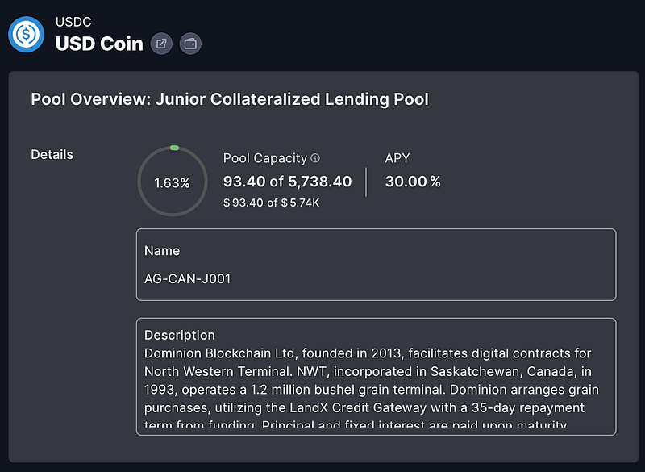Click the APY label
This screenshot has height=472, width=645.
coord(397,158)
